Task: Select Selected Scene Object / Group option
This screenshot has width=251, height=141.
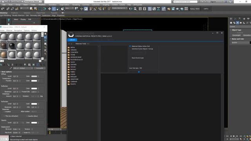Action: coord(130,49)
